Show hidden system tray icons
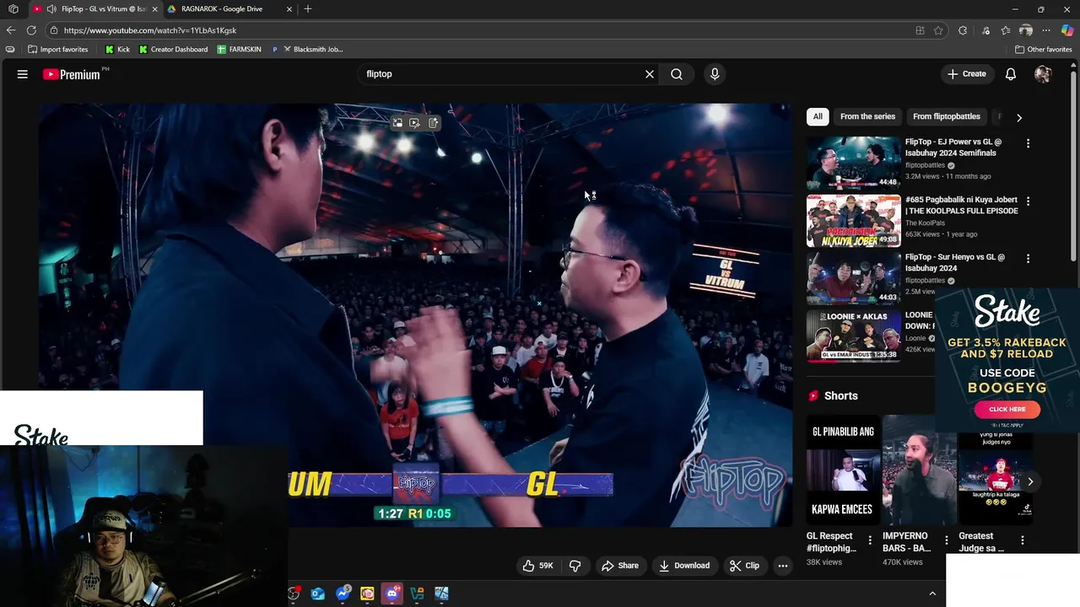Viewport: 1080px width, 607px height. click(932, 594)
